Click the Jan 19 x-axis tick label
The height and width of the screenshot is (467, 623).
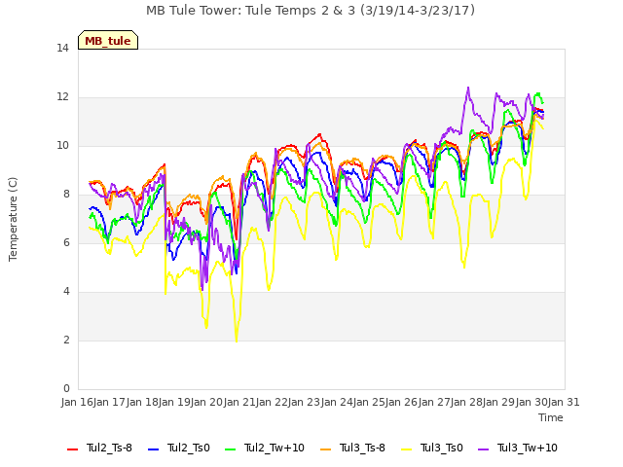(175, 402)
